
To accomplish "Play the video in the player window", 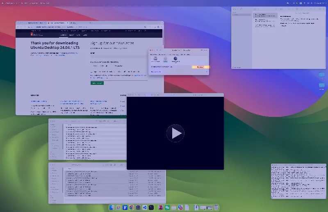I will point(175,133).
